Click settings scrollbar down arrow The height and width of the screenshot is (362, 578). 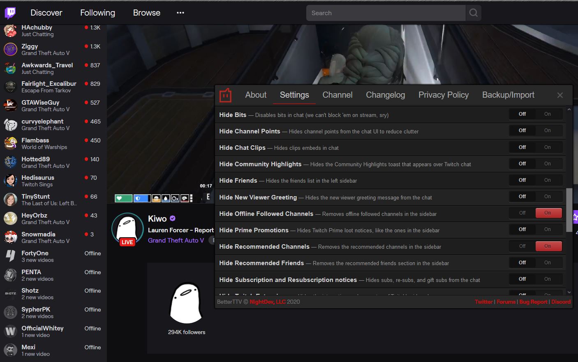[x=569, y=292]
